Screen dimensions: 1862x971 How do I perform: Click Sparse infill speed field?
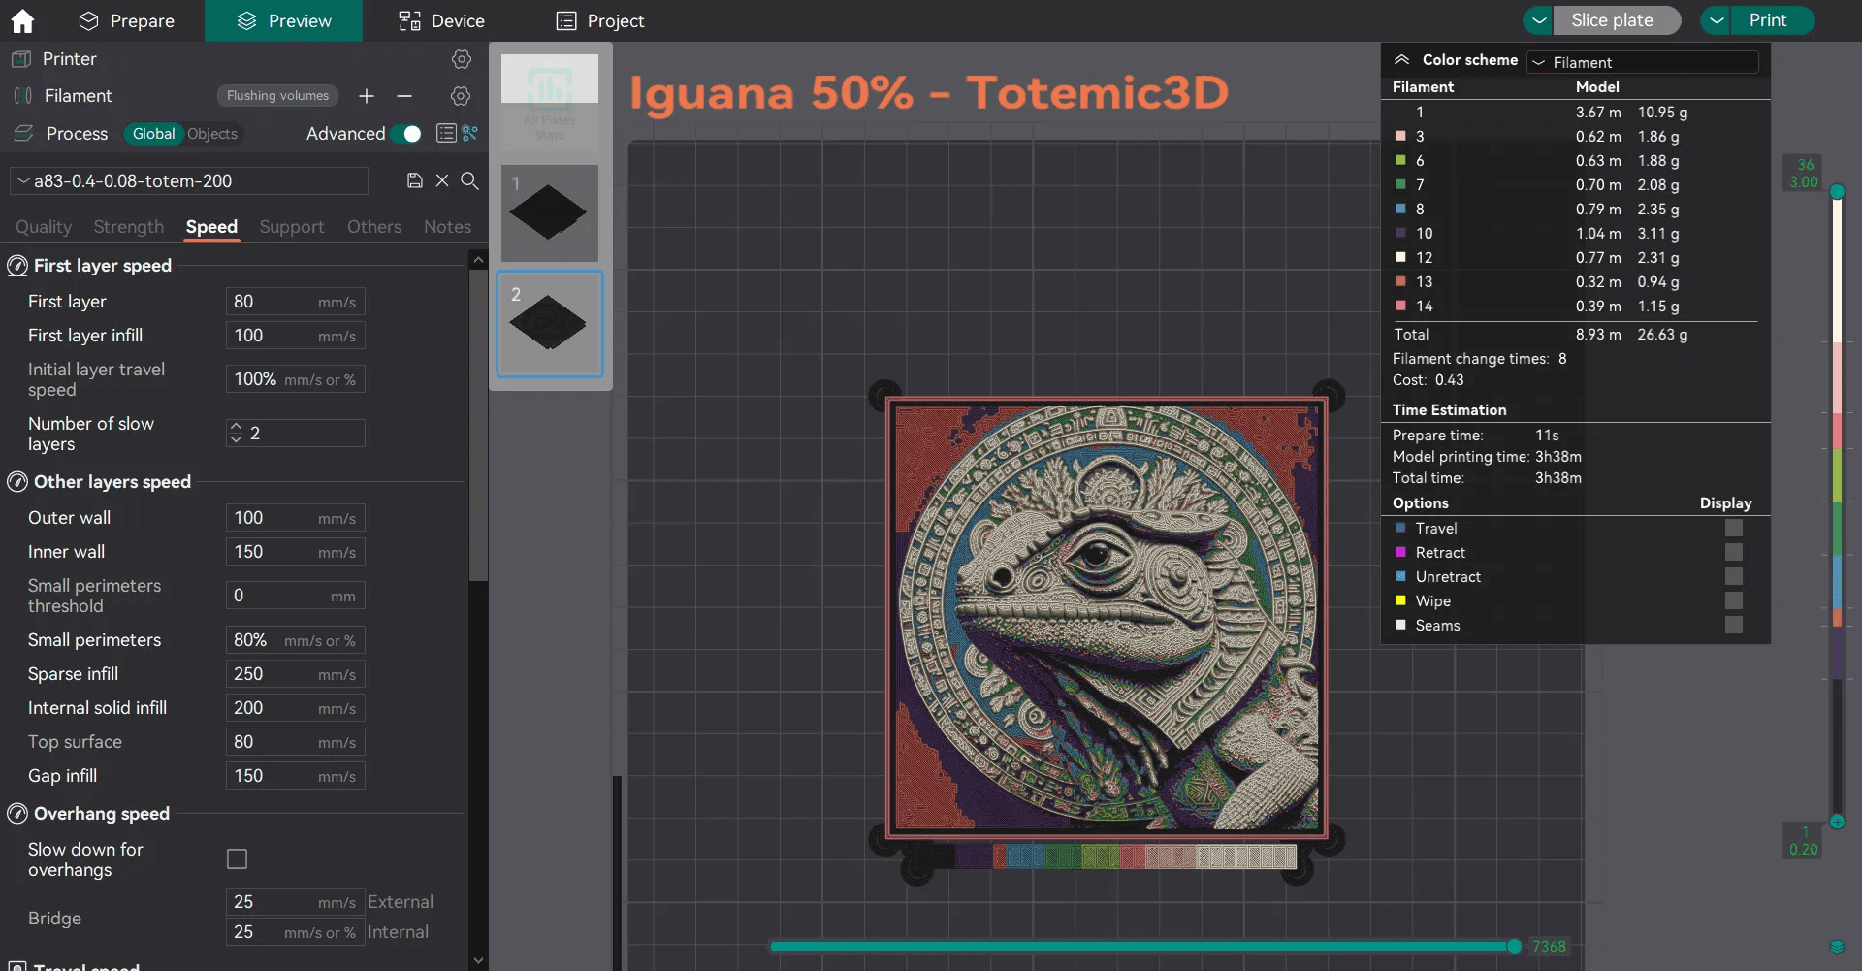(295, 674)
